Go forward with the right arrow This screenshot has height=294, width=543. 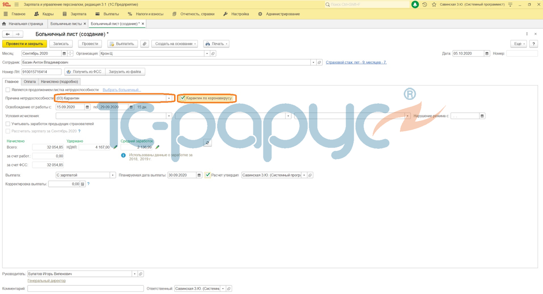(x=18, y=34)
